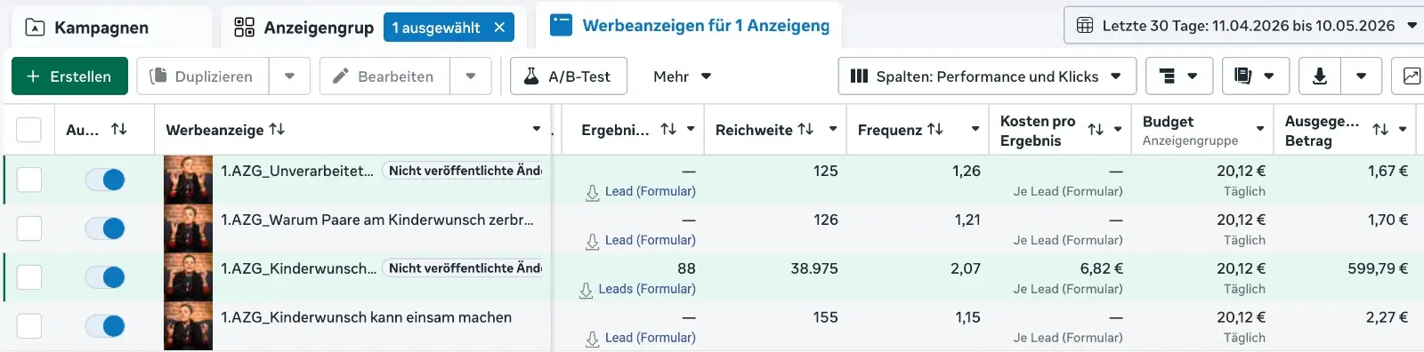Click the Leads (Formular) label under 88

647,289
